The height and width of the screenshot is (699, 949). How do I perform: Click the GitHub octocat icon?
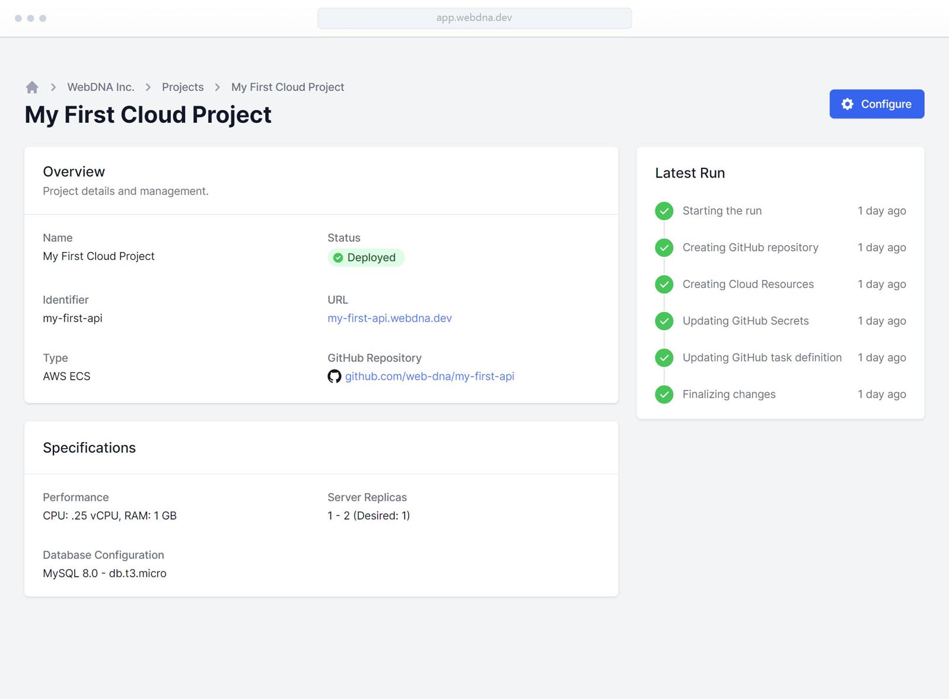335,376
